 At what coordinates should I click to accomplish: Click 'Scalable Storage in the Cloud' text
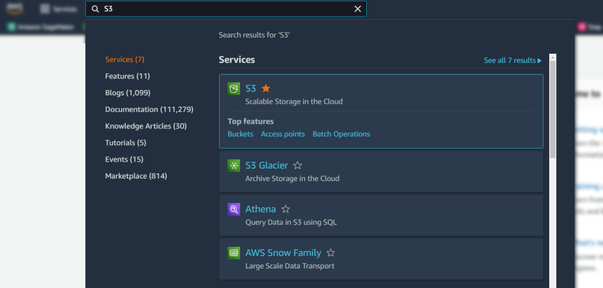coord(294,101)
